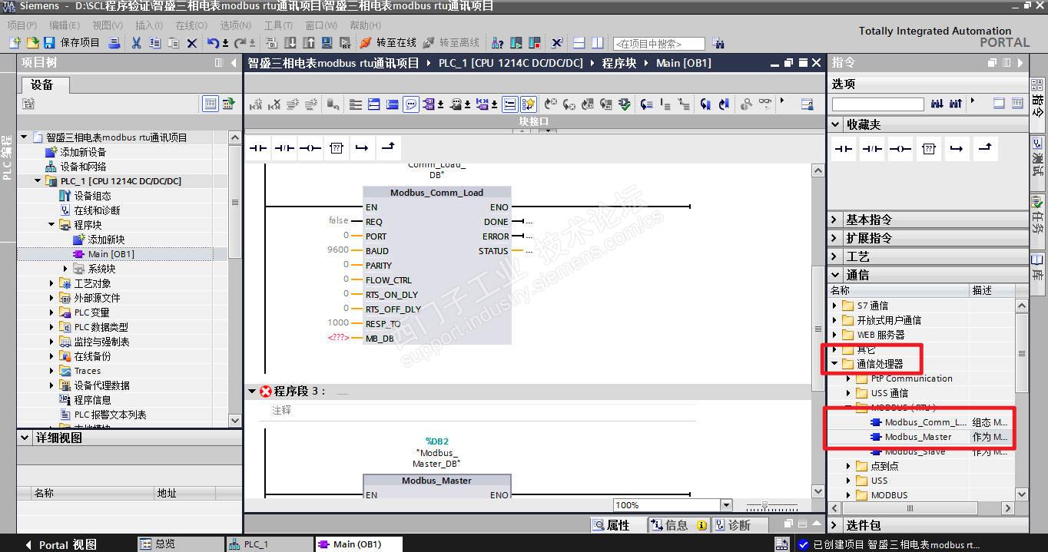Expand the 扩展指令 section
This screenshot has height=552, width=1048.
coord(836,238)
